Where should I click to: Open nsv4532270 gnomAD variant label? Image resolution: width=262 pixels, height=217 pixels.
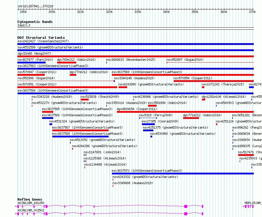click(x=64, y=103)
